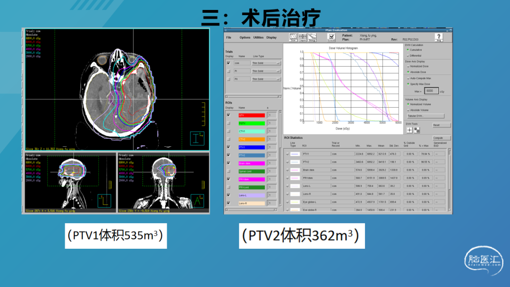Image resolution: width=510 pixels, height=287 pixels.
Task: Select the DVH crosshair tool
Action: point(409,130)
